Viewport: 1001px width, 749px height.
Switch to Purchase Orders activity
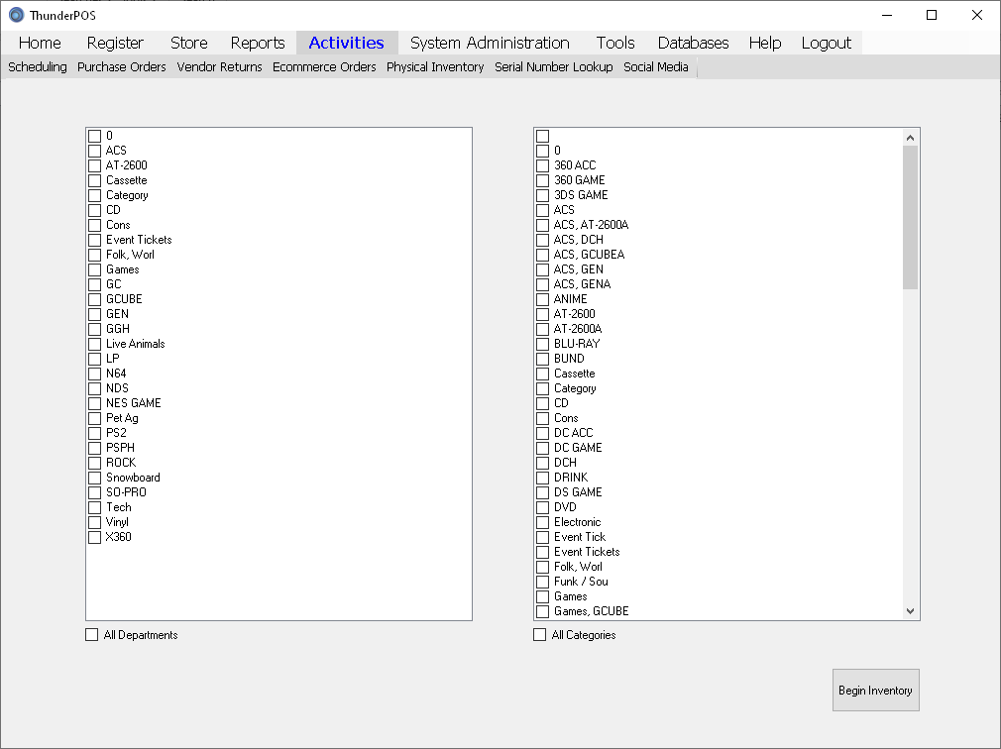(122, 67)
